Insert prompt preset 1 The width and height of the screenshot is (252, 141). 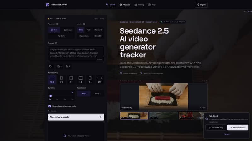[x=51, y=66]
